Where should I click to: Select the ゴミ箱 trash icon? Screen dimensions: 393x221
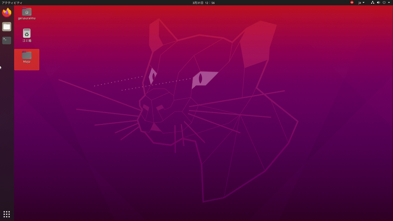(x=27, y=33)
